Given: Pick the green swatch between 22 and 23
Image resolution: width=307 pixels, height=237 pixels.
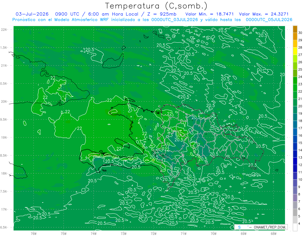Looking at the screenshot, I should pyautogui.click(x=295, y=88).
